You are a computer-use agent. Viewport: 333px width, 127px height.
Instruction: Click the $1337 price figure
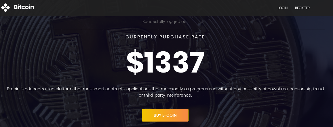pos(165,62)
